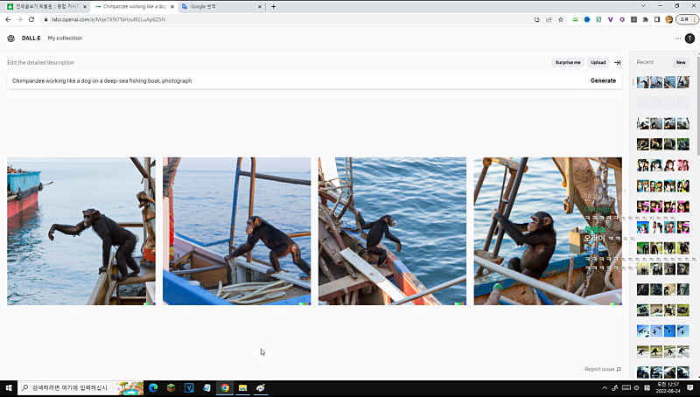Open the first thumbnail set in Recent
700x397 pixels.
pos(663,82)
